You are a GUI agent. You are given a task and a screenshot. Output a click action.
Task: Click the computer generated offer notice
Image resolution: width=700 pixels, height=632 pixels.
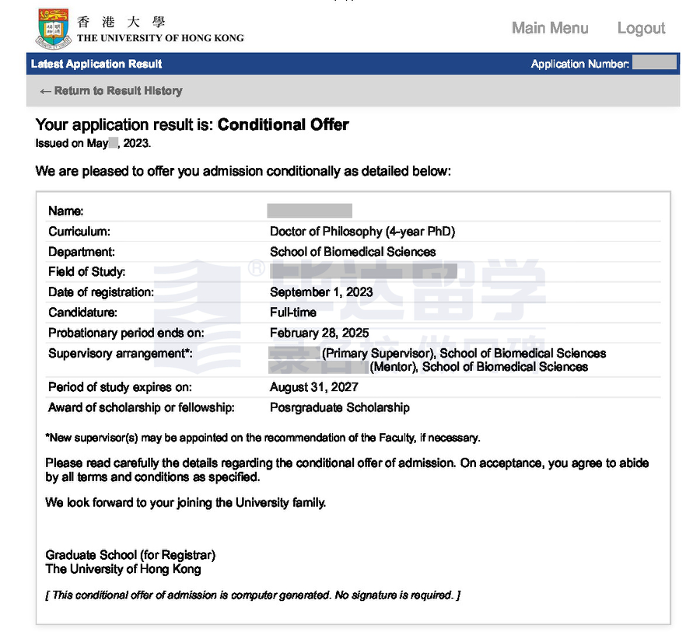tap(253, 595)
